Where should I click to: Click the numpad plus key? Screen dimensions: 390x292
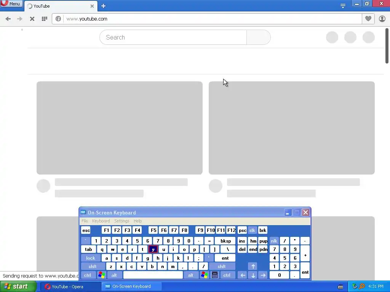pyautogui.click(x=305, y=254)
